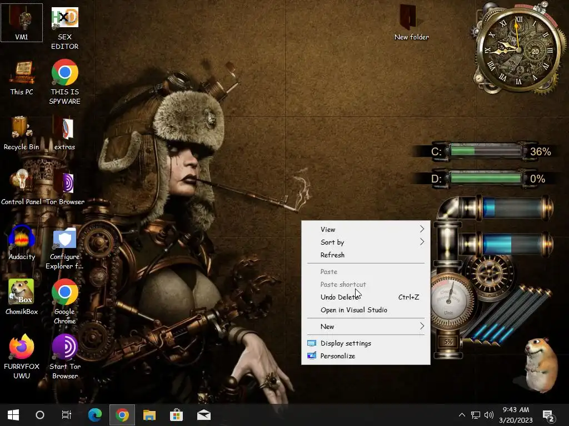This screenshot has height=426, width=569.
Task: Select the extras folder icon
Action: (64, 133)
